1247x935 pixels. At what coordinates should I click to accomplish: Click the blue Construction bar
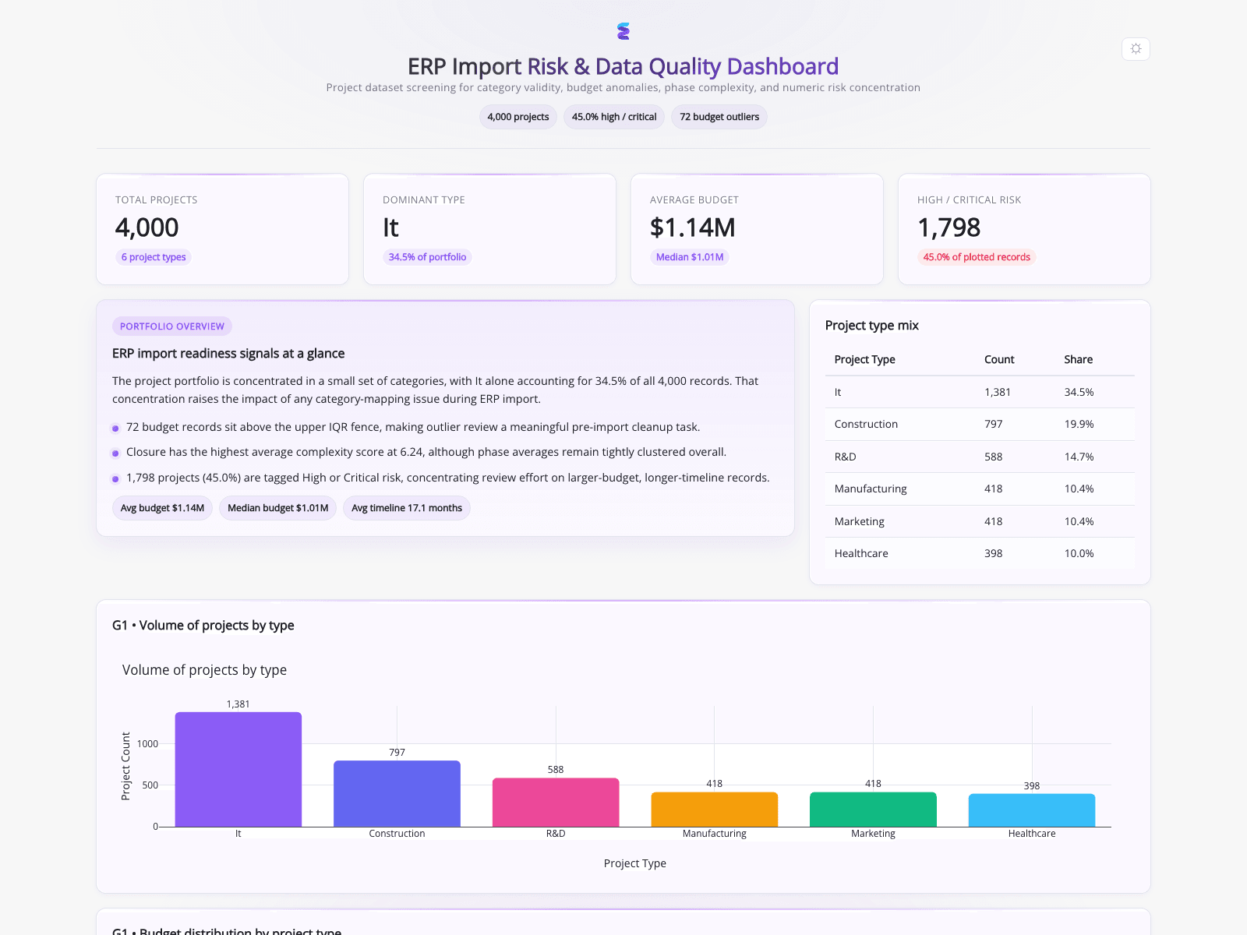point(397,794)
